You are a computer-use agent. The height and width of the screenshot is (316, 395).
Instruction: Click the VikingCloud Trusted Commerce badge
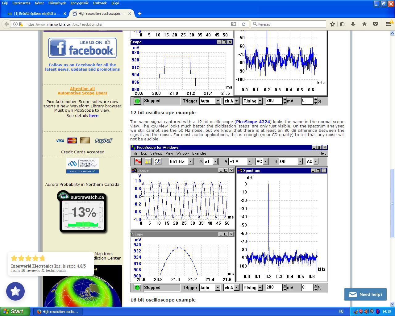[82, 165]
